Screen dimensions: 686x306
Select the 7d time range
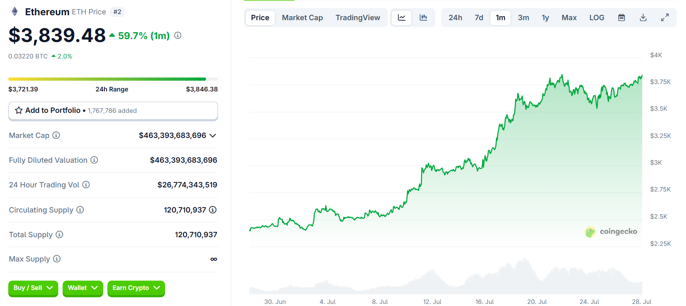(479, 17)
